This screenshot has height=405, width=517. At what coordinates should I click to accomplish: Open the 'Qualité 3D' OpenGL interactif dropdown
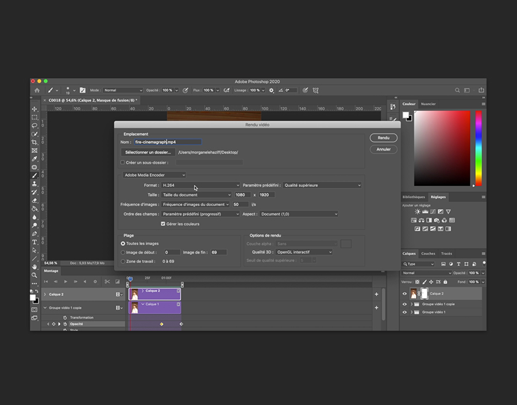pos(304,252)
